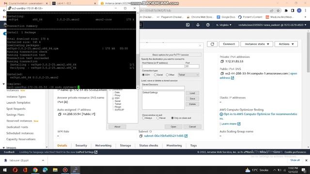Viewport: 310px width, 174px height.
Task: Open the AWS notifications bell
Action: 198,25
